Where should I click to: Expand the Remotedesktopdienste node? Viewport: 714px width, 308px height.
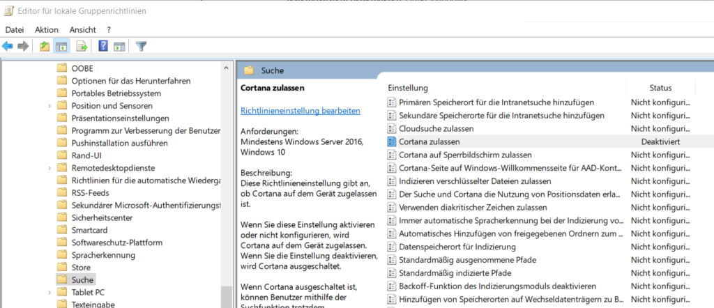tap(50, 168)
